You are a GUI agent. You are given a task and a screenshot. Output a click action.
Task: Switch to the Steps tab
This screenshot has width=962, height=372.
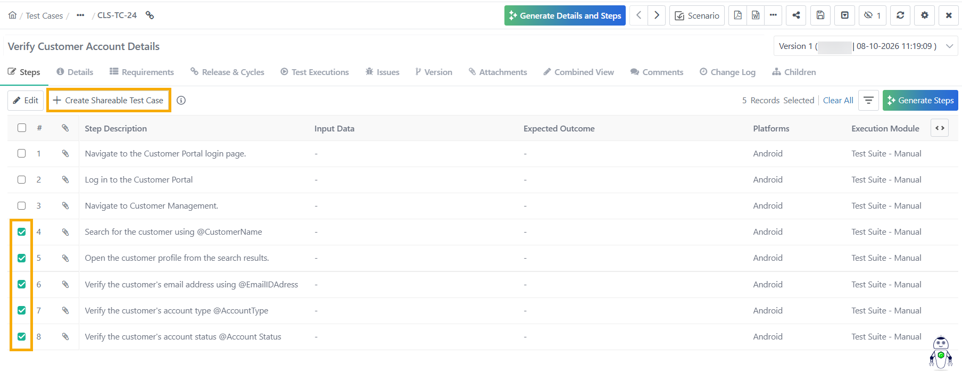24,72
